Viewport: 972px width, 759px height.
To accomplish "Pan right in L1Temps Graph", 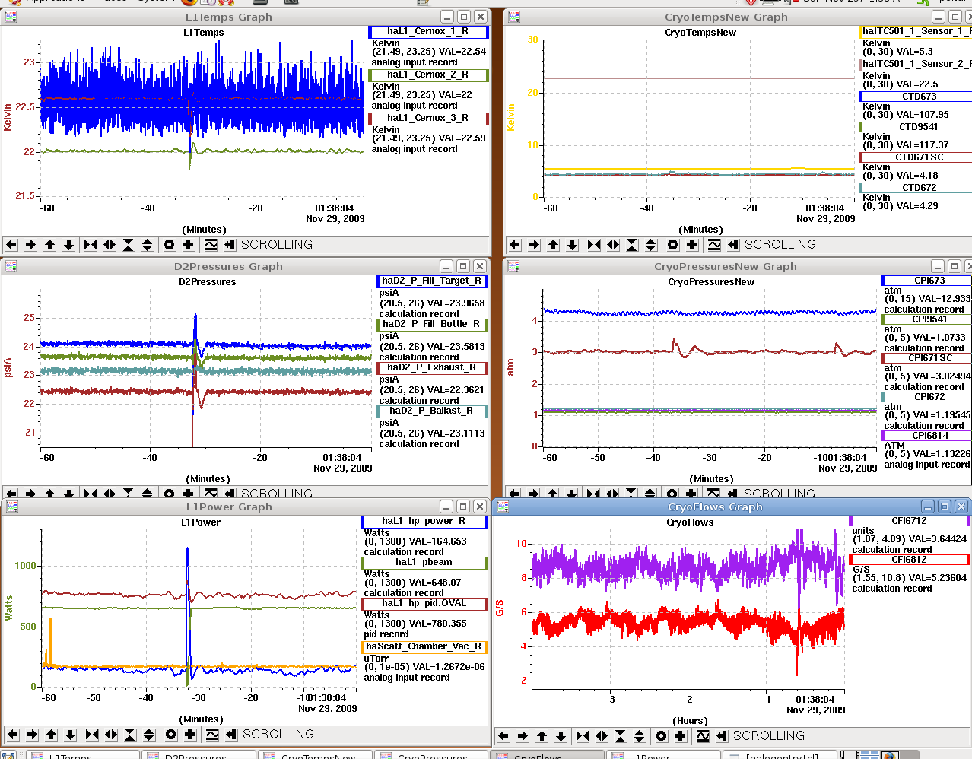I will [30, 245].
